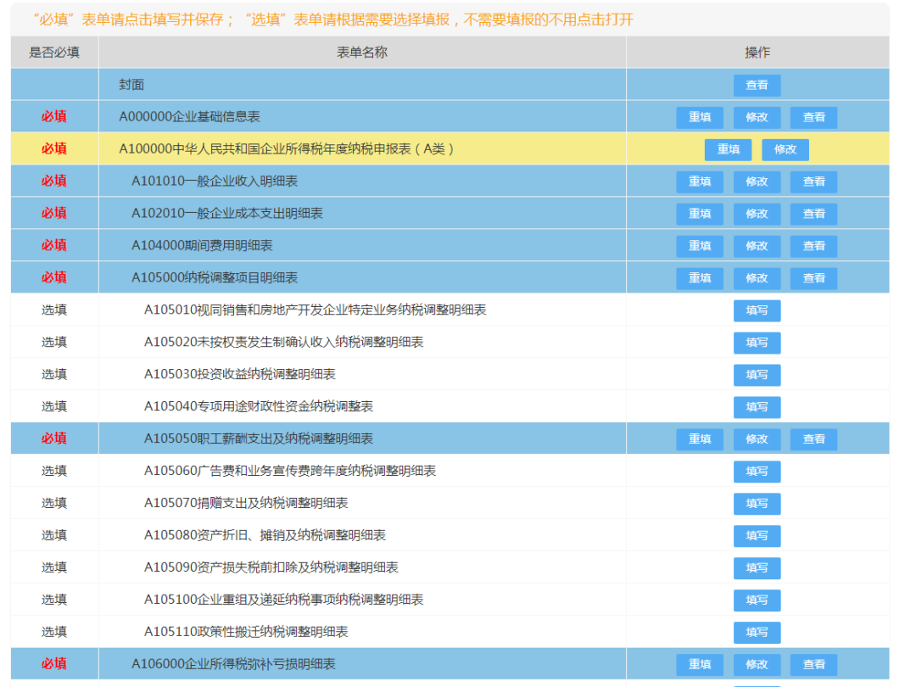Select A105080资产折旧、摊销 form name
The height and width of the screenshot is (687, 916).
[265, 535]
